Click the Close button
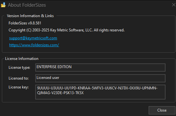Image resolution: width=176 pixels, height=116 pixels. (x=162, y=110)
